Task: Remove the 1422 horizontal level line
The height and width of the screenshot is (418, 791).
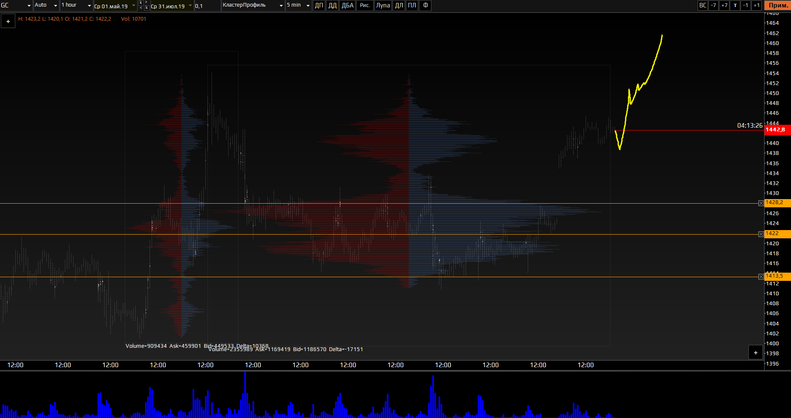Action: pos(761,234)
